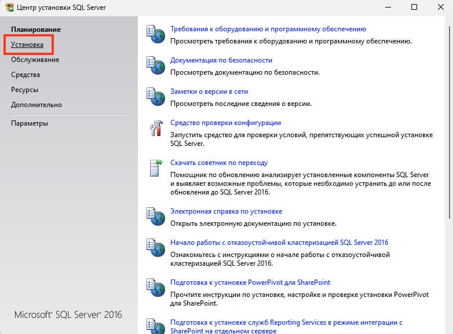
Task: Click description Помощник по обновлению анализирует
Action: click(x=301, y=183)
